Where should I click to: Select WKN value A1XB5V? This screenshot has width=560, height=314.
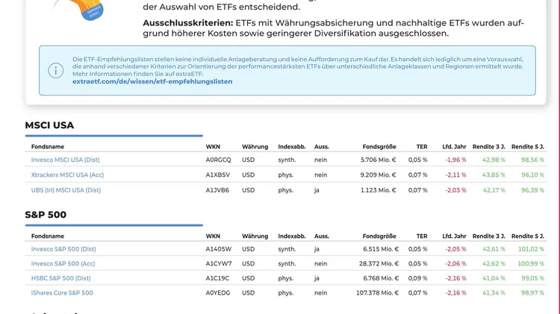[218, 175]
